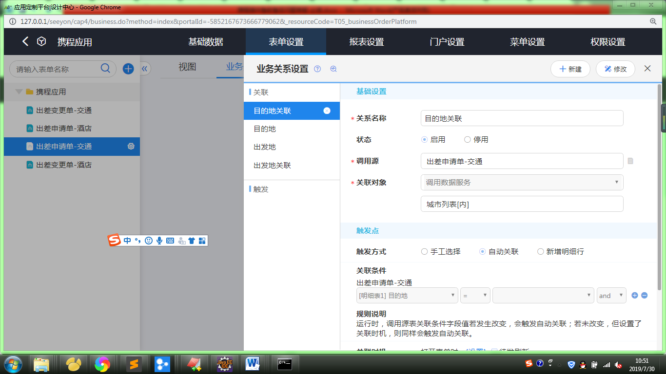Switch to 报表设置 tab
The width and height of the screenshot is (666, 374).
tap(366, 42)
